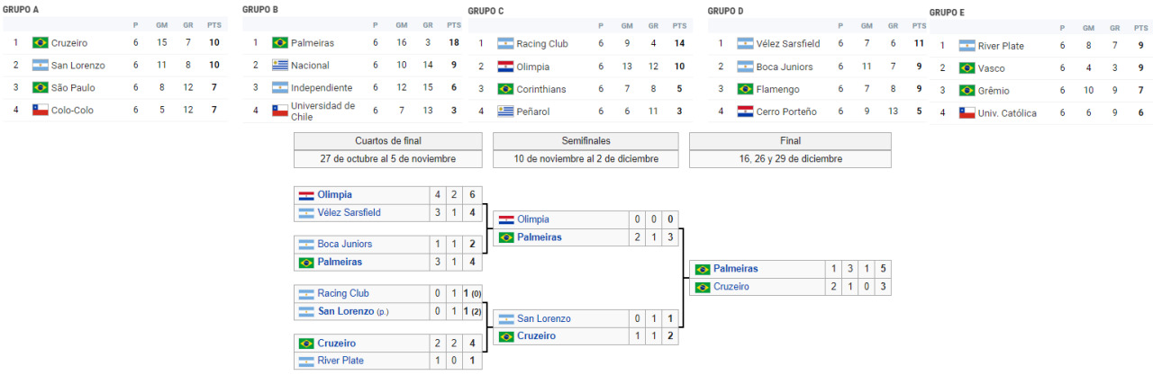Click the Argentina flag beside Racing Club in quarterfinals
Viewport: 1153px width, 375px height.
tap(306, 293)
